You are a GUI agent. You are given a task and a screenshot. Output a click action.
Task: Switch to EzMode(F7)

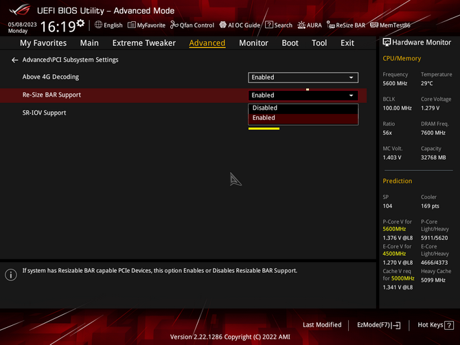click(x=378, y=325)
